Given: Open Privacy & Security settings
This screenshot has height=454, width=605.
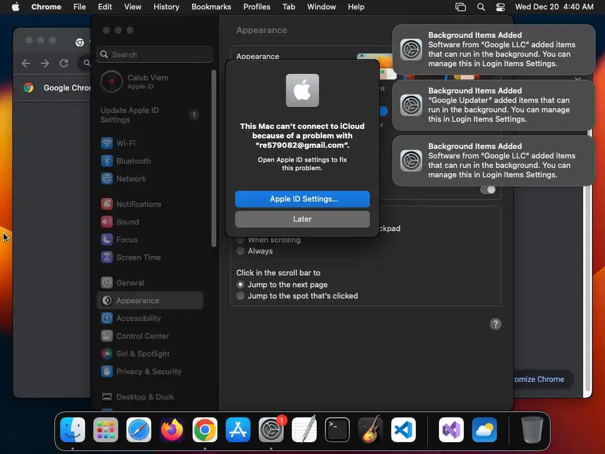Looking at the screenshot, I should tap(150, 372).
